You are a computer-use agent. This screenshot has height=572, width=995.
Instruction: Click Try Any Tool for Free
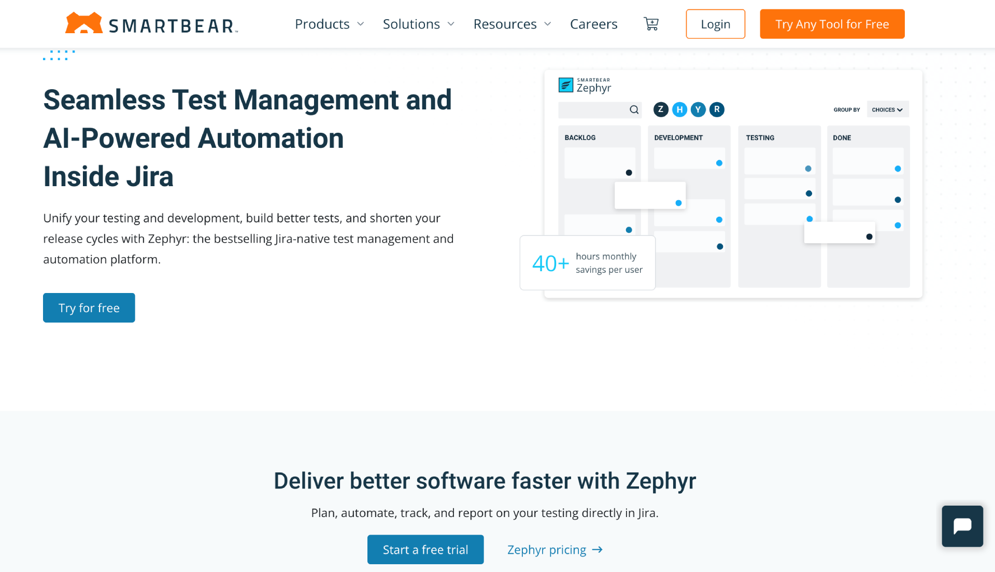(832, 24)
